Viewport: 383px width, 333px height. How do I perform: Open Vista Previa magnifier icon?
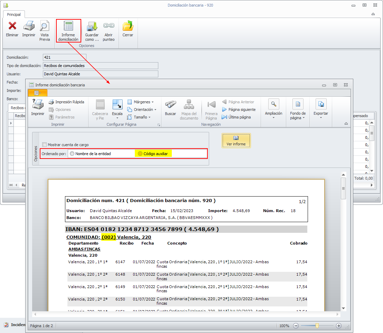(x=45, y=26)
